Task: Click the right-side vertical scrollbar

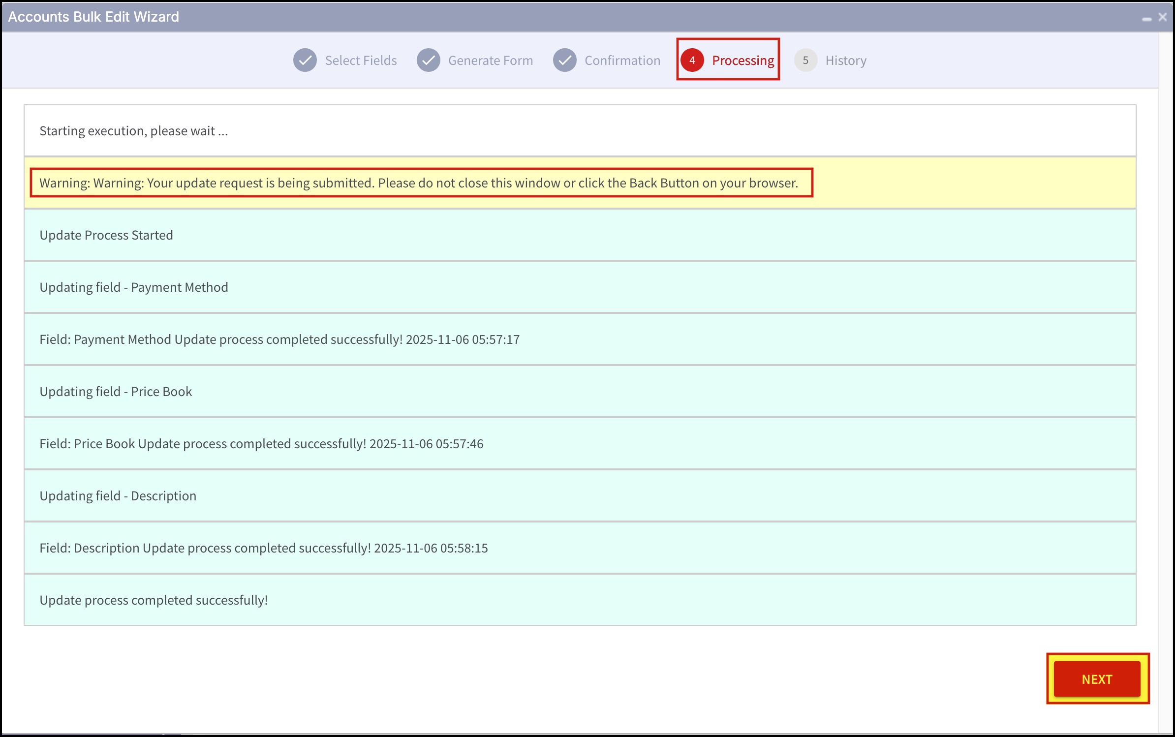Action: pyautogui.click(x=1166, y=384)
